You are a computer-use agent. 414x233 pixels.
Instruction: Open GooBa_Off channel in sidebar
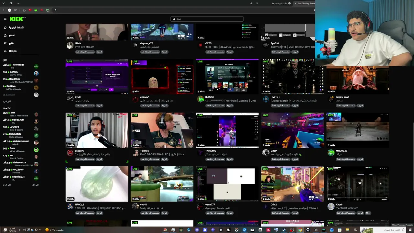click(x=20, y=121)
